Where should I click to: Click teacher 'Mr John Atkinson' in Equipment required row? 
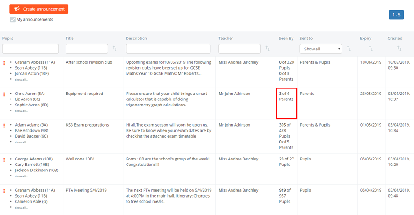[x=234, y=94]
